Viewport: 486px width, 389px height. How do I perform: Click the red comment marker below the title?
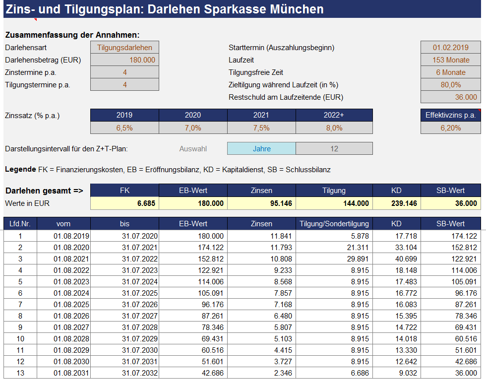(35, 20)
